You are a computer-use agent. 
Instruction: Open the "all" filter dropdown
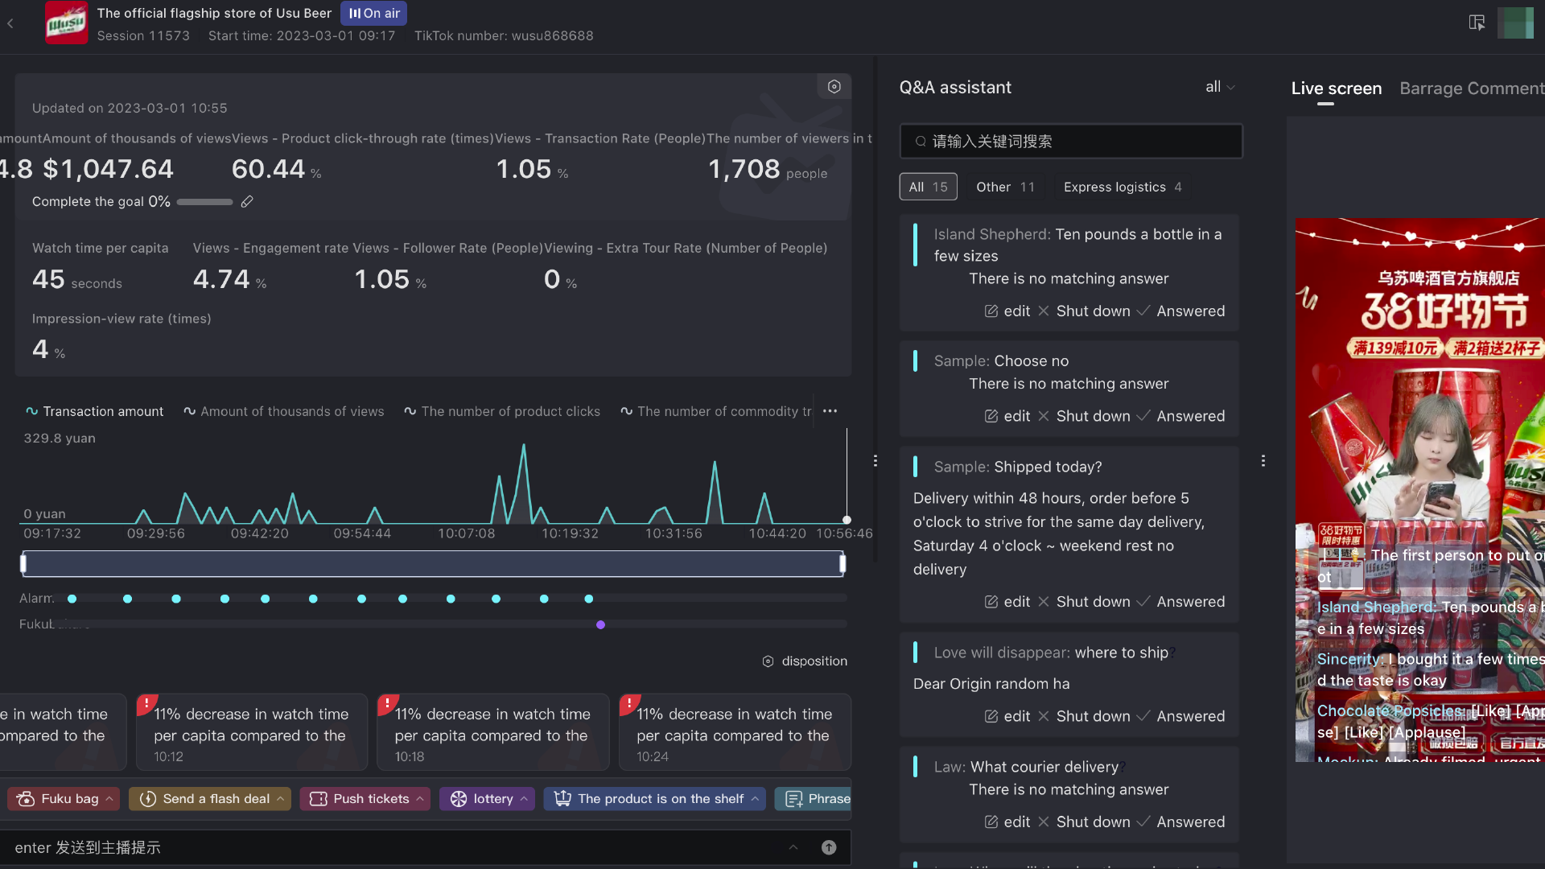pyautogui.click(x=1220, y=87)
